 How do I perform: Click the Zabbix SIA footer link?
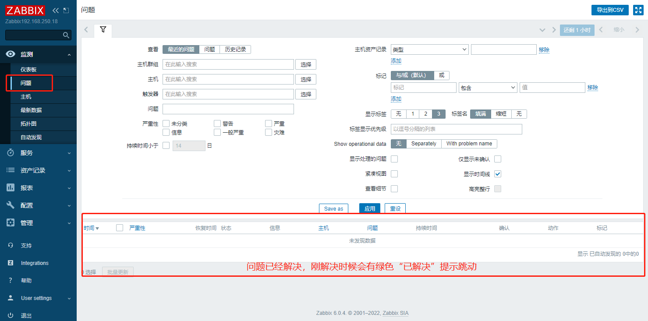[396, 313]
